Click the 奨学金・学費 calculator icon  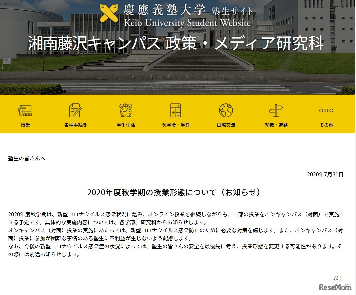(176, 110)
